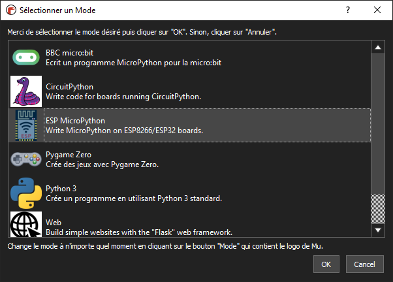Viewport: 393px width, 282px height.
Task: Click the question mark help button
Action: 347,10
